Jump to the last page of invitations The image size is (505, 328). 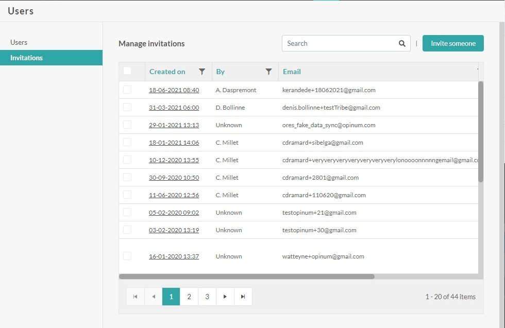243,297
